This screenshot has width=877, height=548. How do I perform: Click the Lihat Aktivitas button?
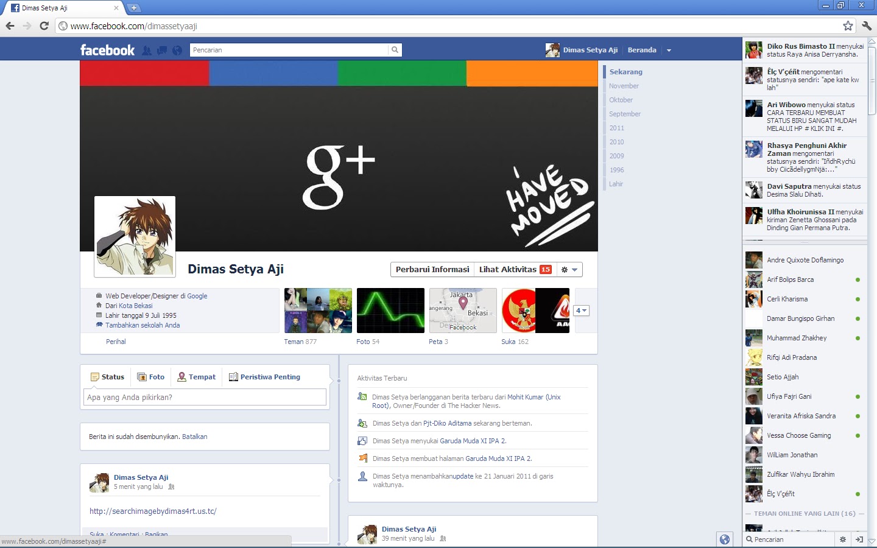point(515,270)
